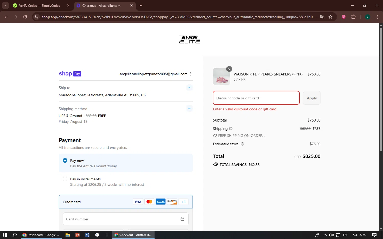
Task: Close the Verify Codes — SimplyCodes tab
Action: 68,6
